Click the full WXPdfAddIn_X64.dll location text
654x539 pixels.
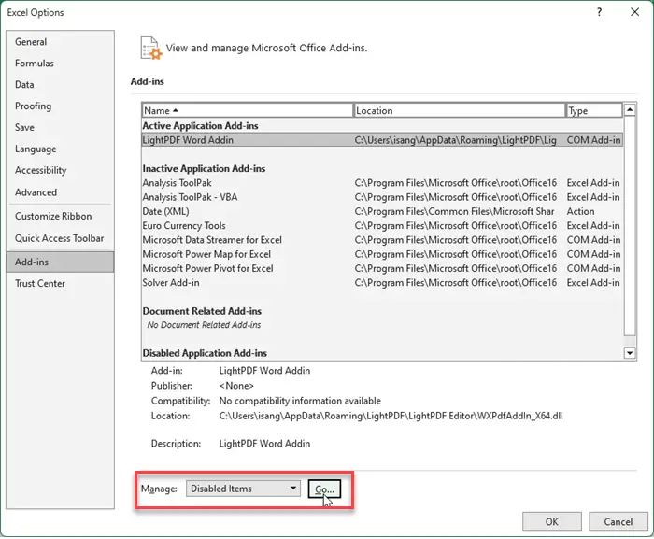[391, 416]
